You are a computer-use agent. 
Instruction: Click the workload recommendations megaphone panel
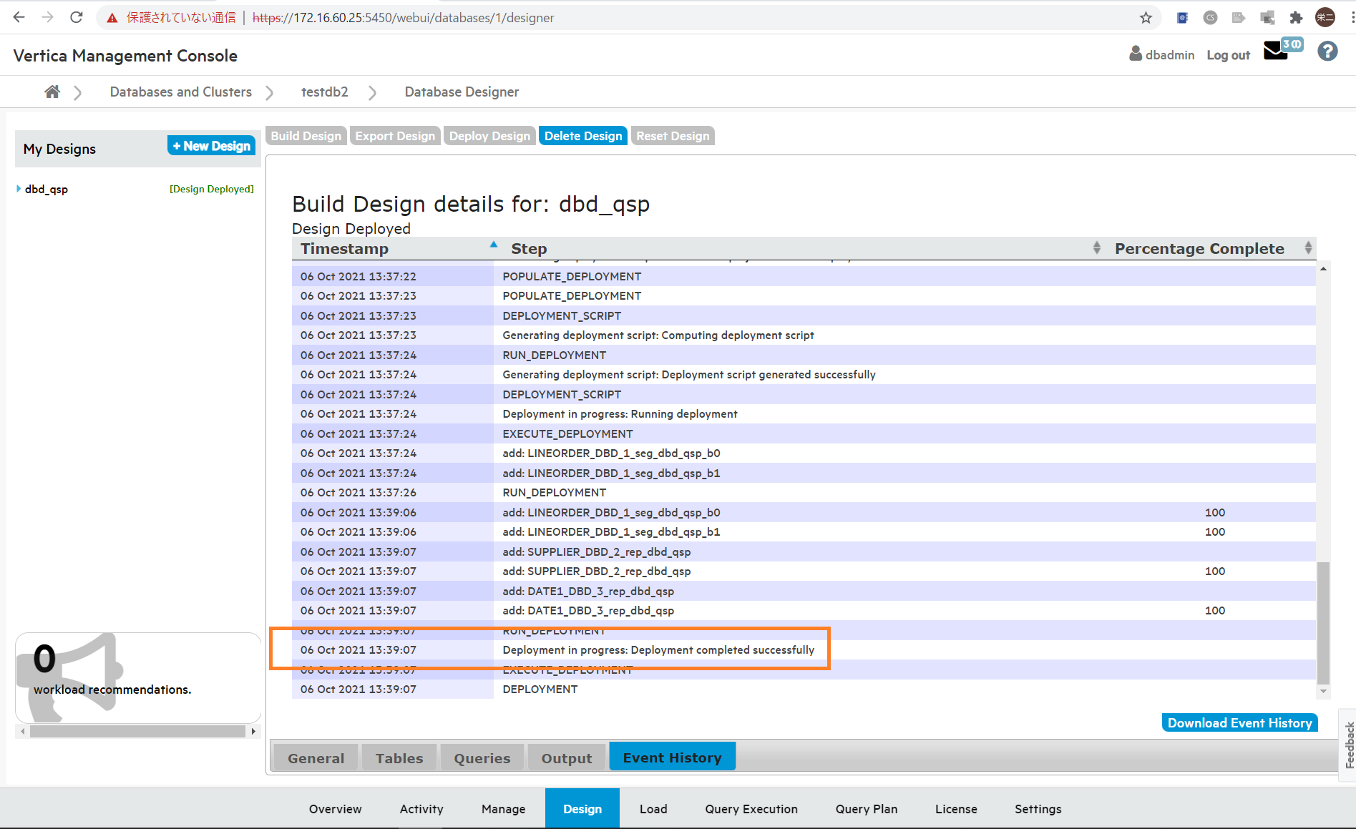point(138,677)
